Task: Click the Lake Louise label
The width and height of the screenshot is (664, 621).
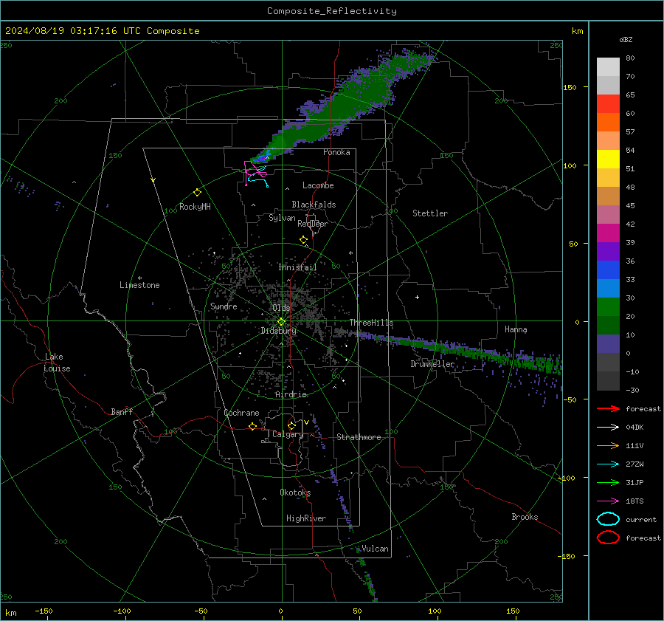Action: (57, 363)
